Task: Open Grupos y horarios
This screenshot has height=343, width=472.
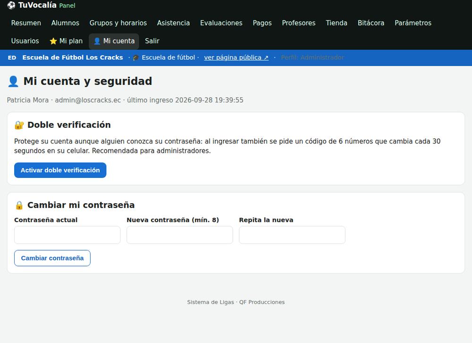Action: [x=118, y=23]
